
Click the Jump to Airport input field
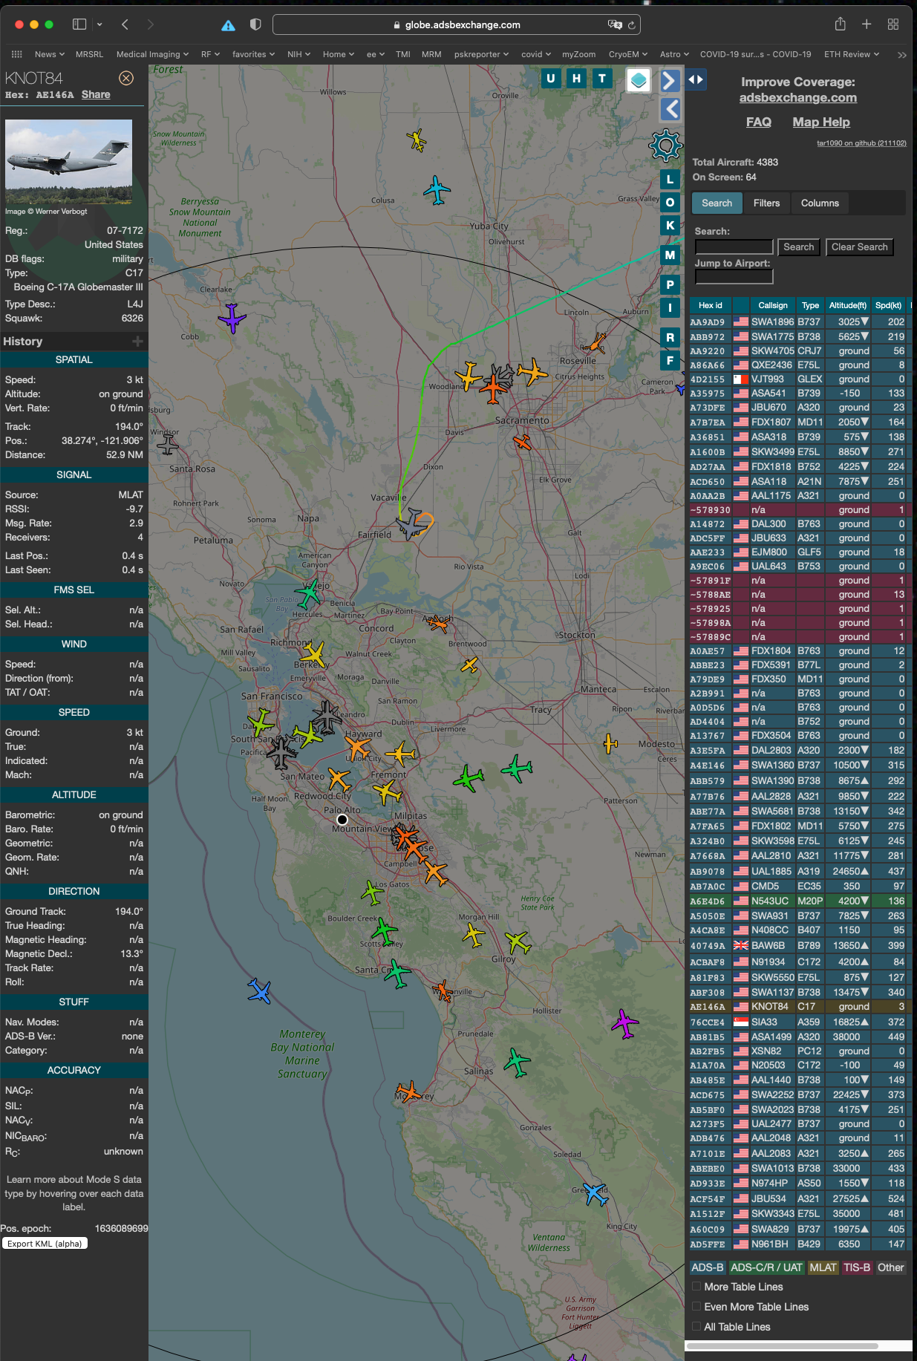[x=734, y=276]
